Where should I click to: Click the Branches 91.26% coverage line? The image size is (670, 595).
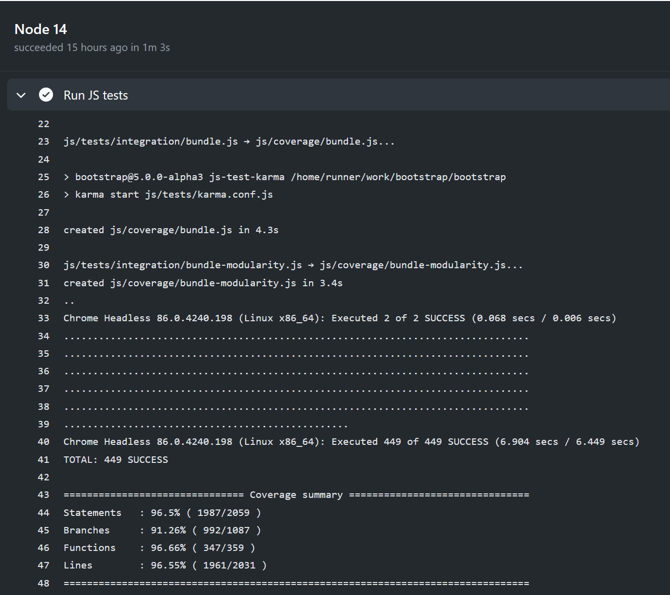pos(162,530)
